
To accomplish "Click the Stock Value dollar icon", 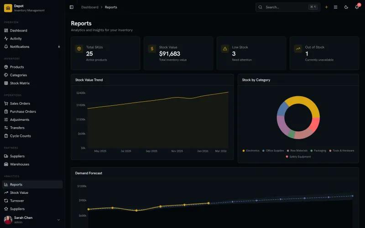I will [x=152, y=49].
